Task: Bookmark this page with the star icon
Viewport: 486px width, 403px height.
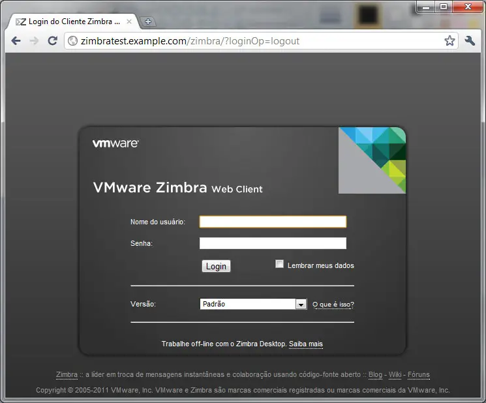Action: tap(449, 40)
